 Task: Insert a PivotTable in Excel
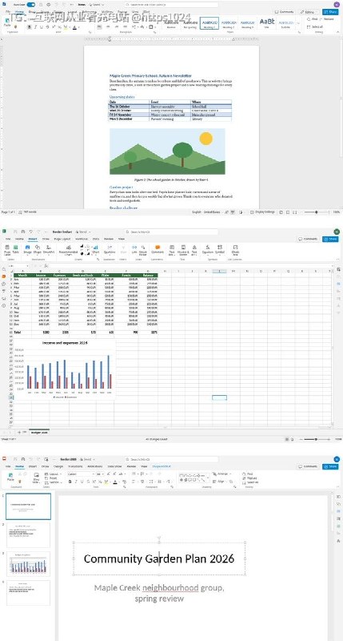coord(7,249)
